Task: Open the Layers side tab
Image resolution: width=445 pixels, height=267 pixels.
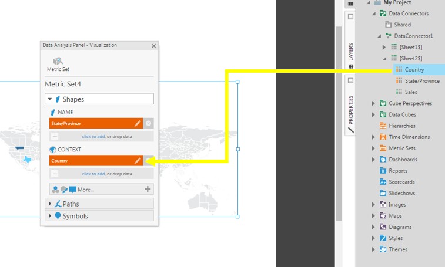Action: pos(350,53)
